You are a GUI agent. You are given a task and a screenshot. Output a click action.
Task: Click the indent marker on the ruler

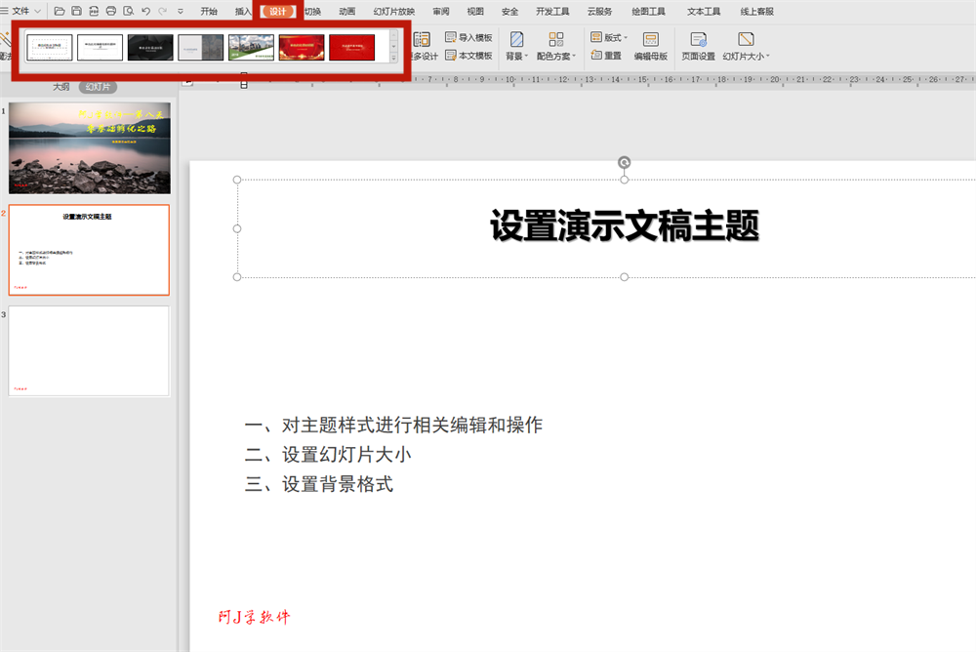coord(244,80)
